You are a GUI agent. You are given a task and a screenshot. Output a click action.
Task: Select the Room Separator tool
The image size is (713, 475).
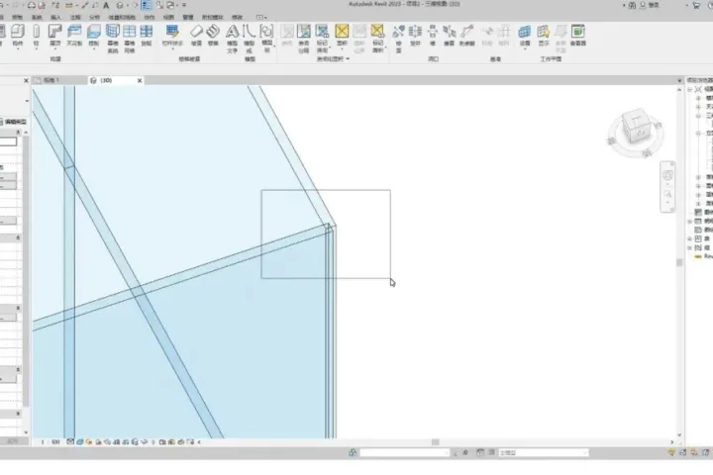pyautogui.click(x=304, y=39)
